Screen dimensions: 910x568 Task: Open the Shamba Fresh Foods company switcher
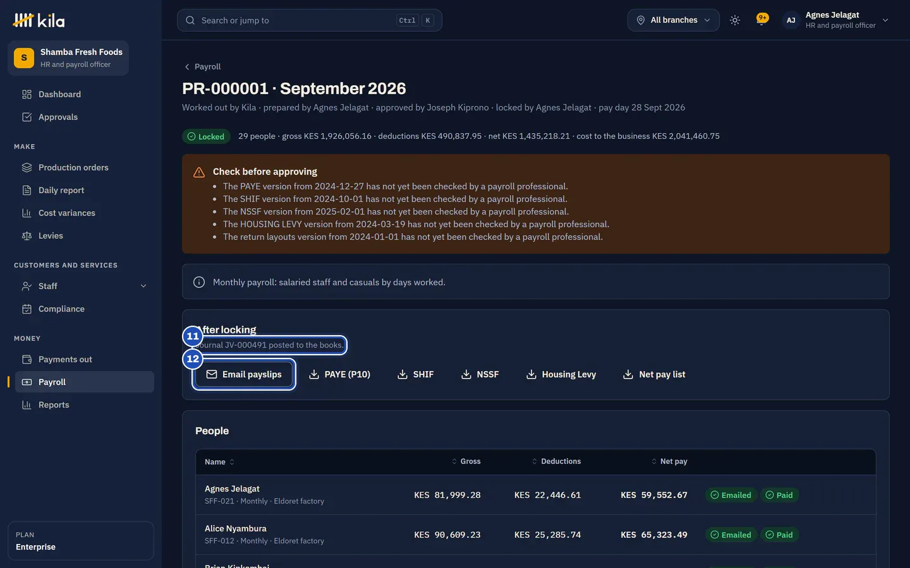[68, 58]
